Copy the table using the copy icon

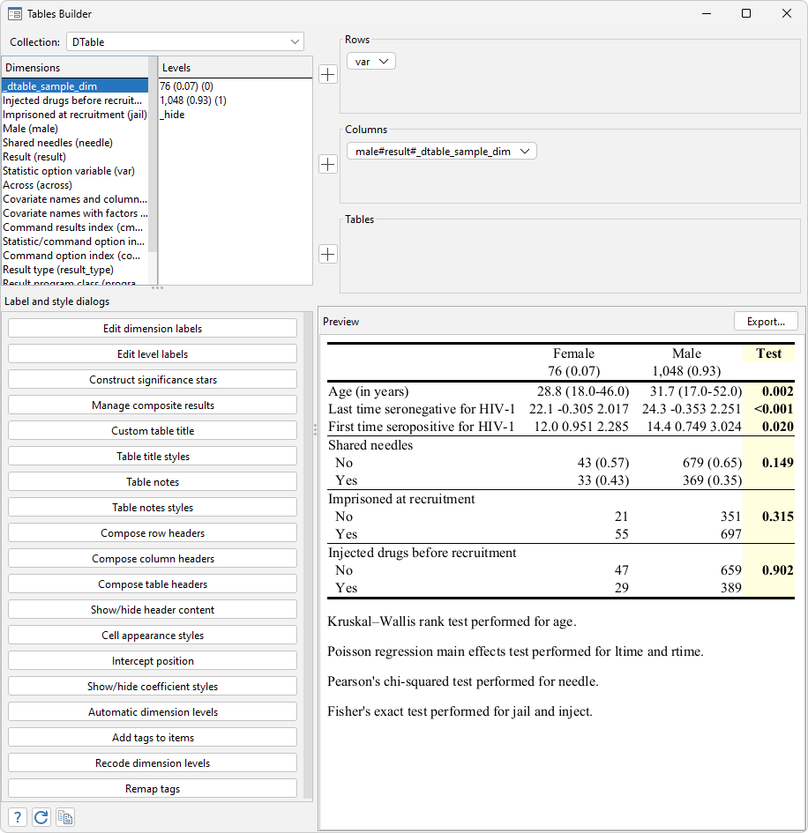pyautogui.click(x=64, y=817)
